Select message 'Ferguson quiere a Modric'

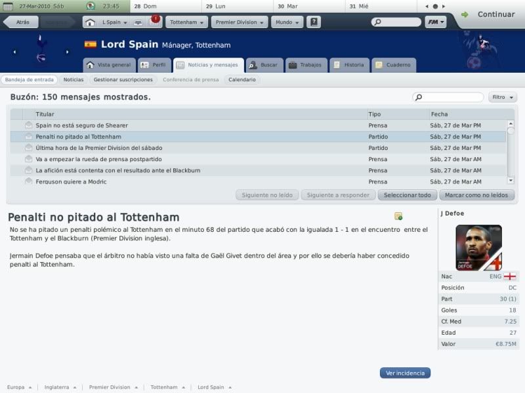coord(258,181)
